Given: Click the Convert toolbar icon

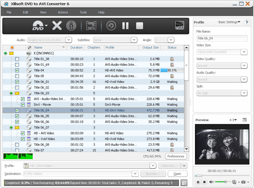Looking at the screenshot, I should point(111,26).
